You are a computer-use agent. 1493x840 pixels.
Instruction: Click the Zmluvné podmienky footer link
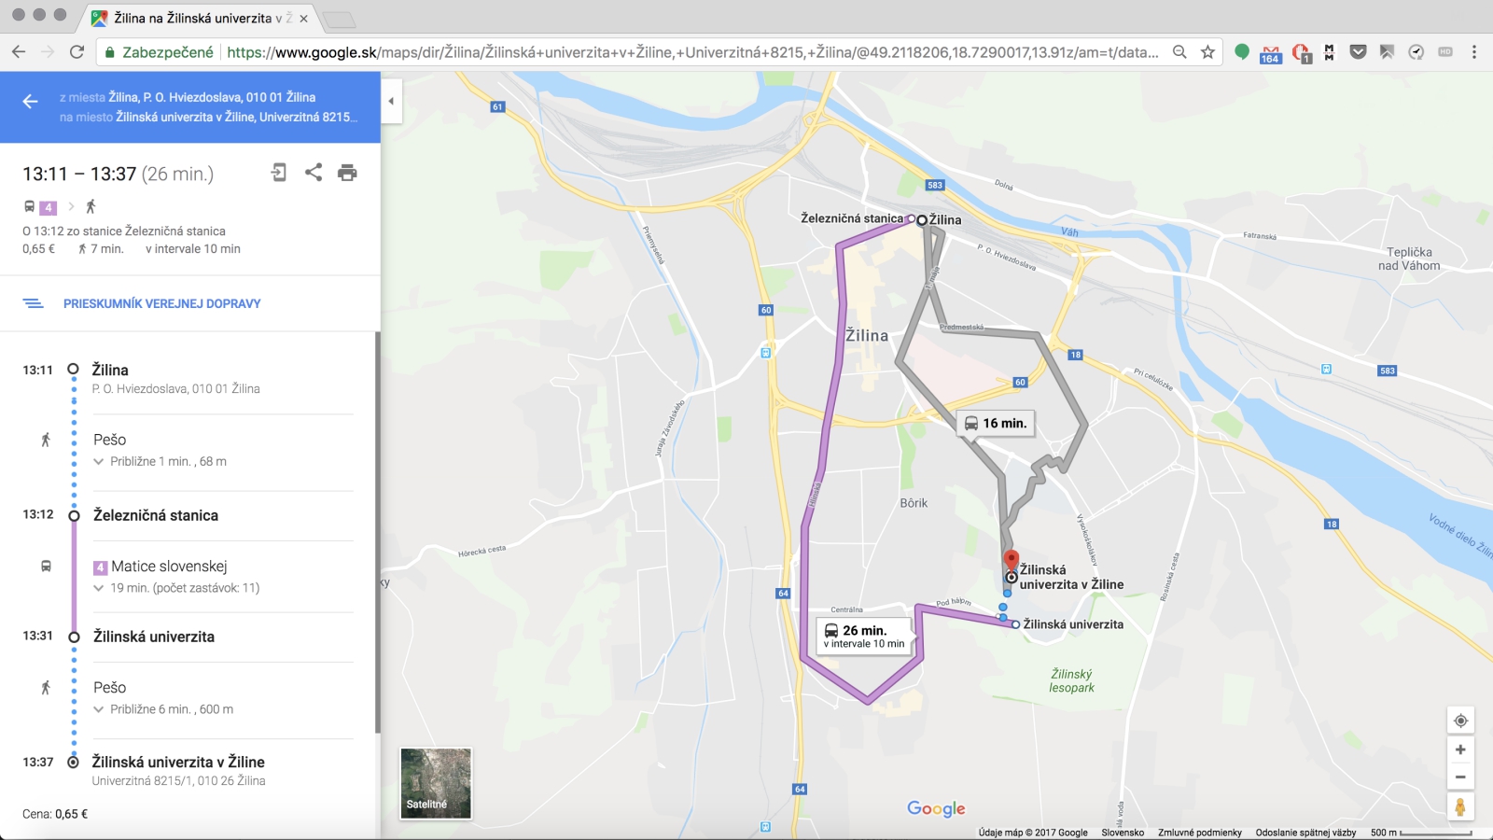(x=1199, y=833)
